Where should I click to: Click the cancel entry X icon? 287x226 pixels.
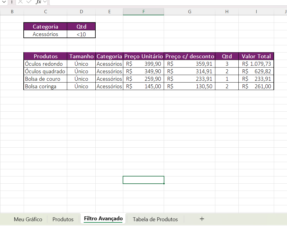pos(20,2)
